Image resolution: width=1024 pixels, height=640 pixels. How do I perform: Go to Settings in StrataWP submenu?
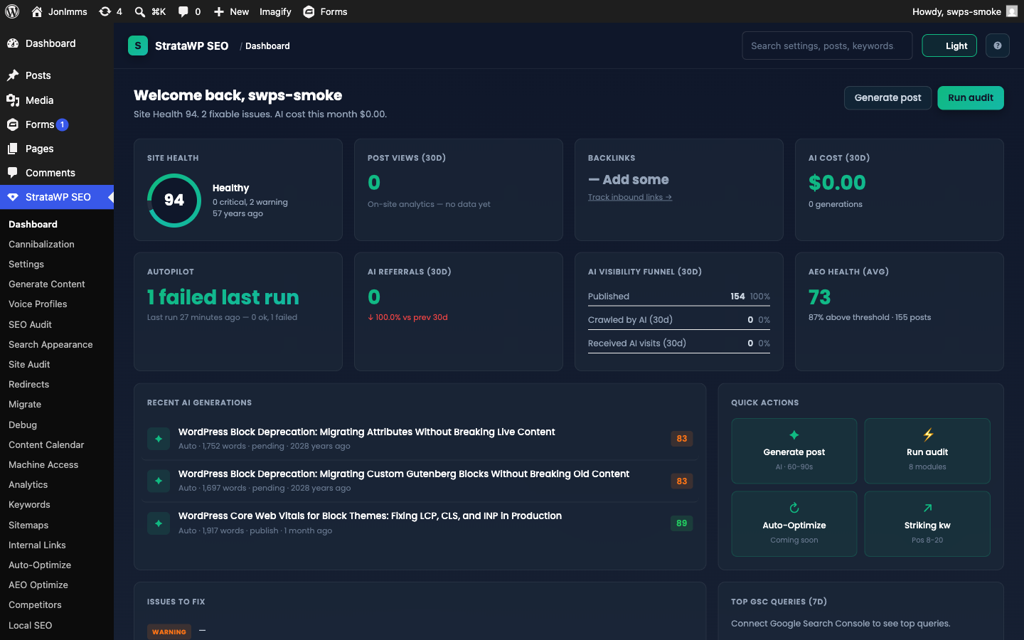26,264
